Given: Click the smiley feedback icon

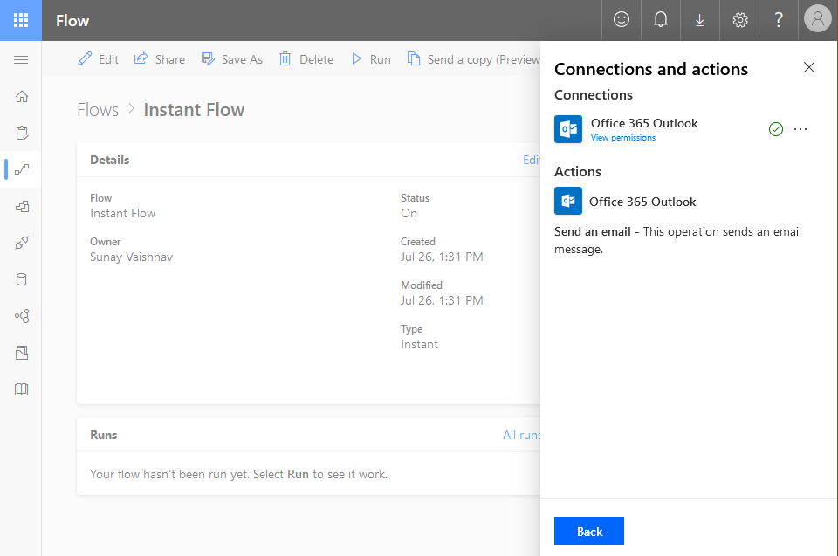Looking at the screenshot, I should tap(622, 20).
